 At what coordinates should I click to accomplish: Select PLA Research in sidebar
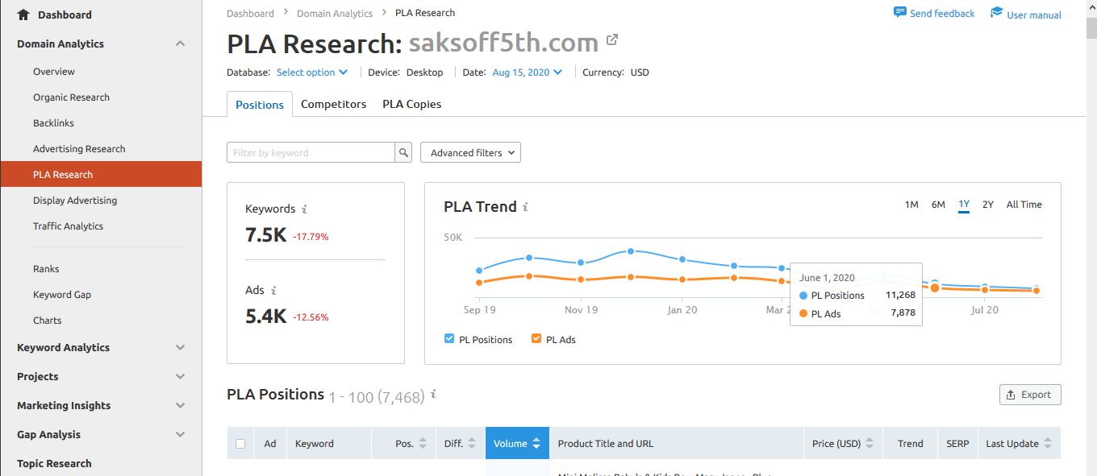tap(101, 175)
